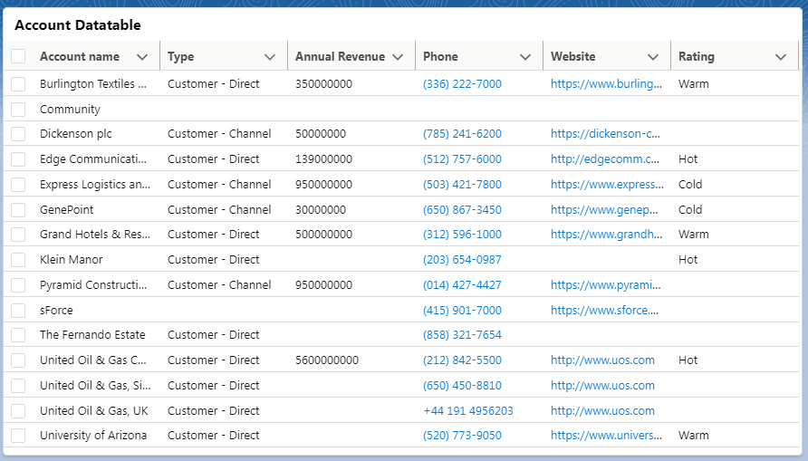
Task: Click the Account Datatable title
Action: click(x=78, y=24)
